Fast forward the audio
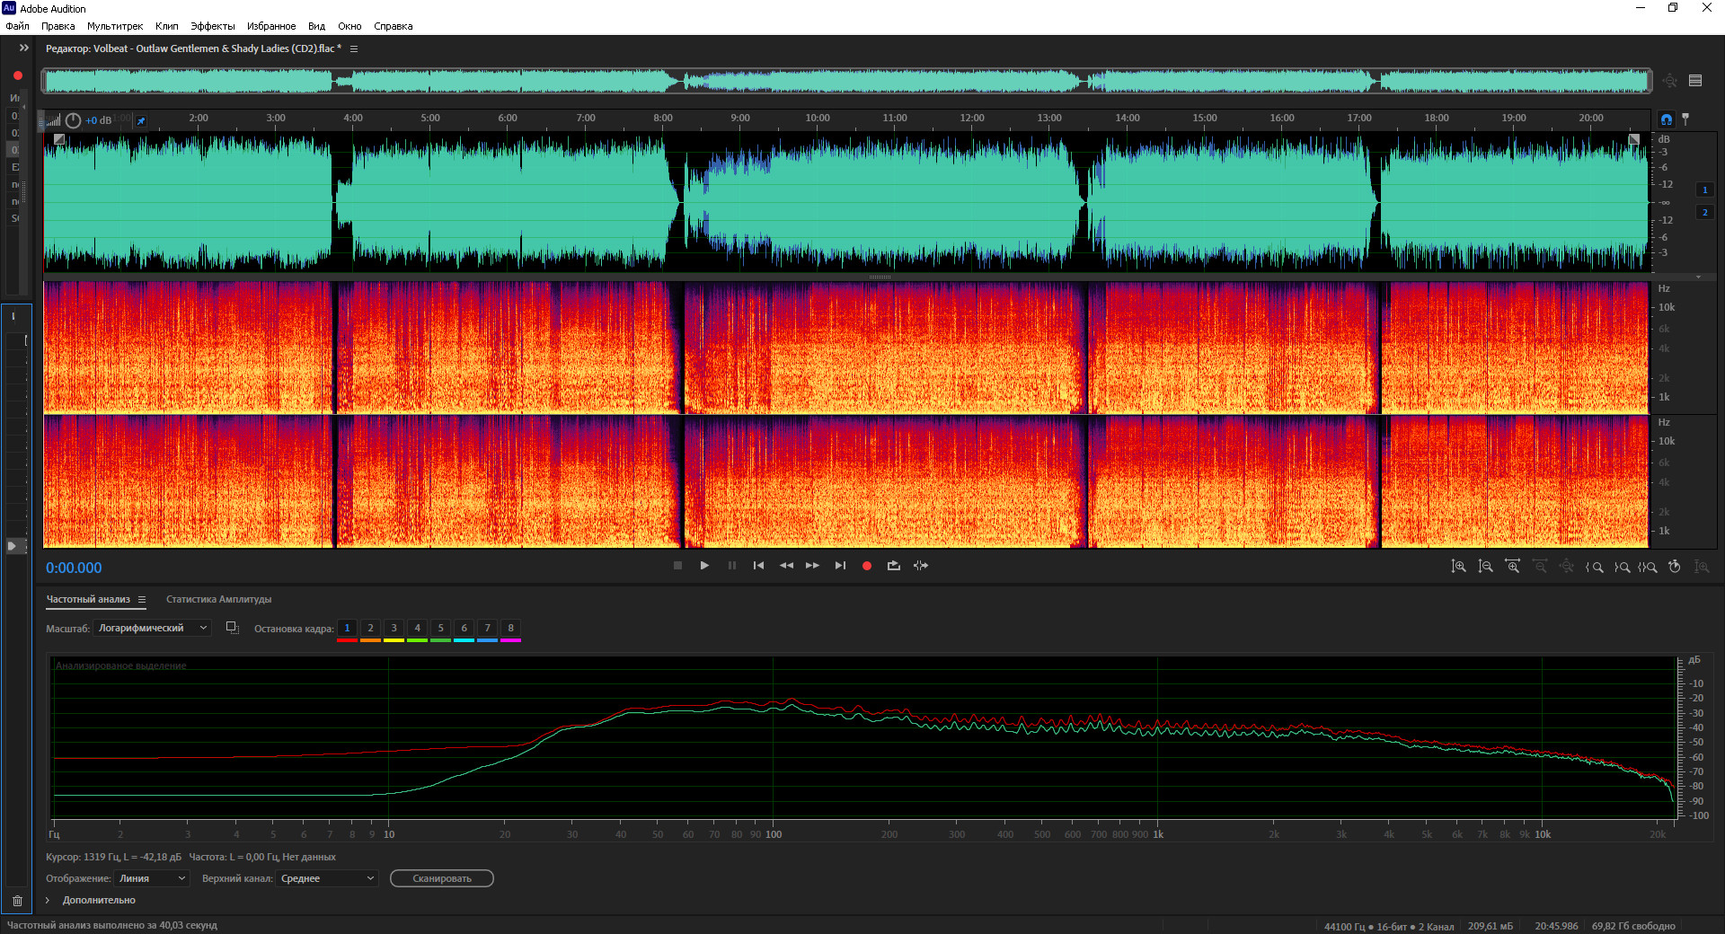This screenshot has height=934, width=1725. pyautogui.click(x=812, y=566)
